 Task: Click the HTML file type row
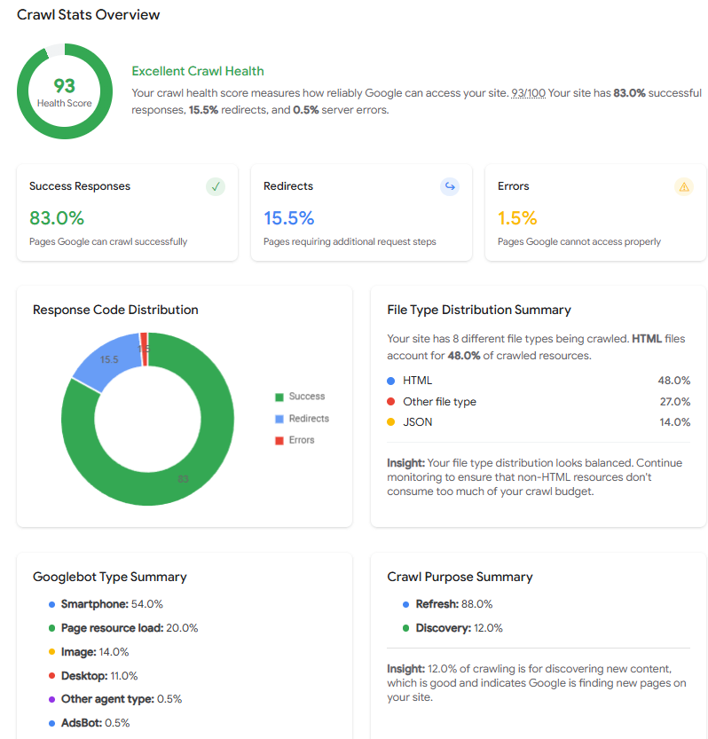pos(539,381)
